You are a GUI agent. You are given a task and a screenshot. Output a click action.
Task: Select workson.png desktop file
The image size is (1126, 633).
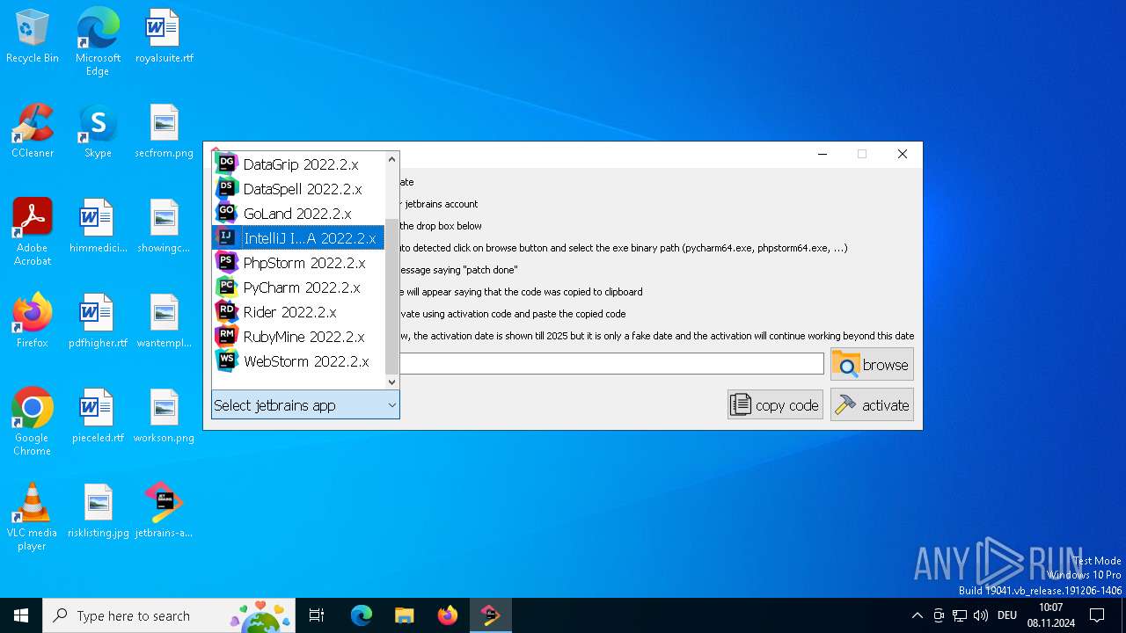[164, 416]
